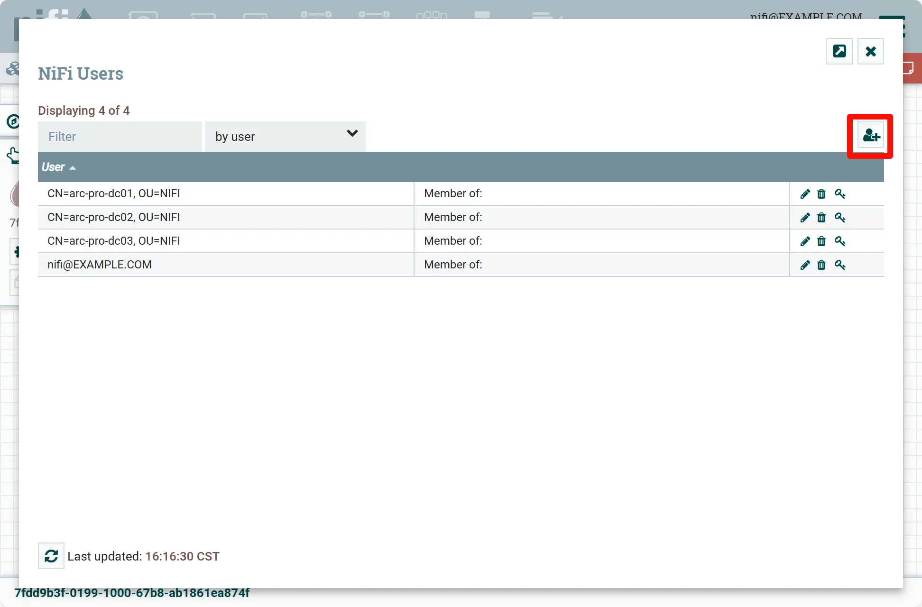922x607 pixels.
Task: Delete nifi@EXAMPLE.COM user via trash icon
Action: [821, 265]
